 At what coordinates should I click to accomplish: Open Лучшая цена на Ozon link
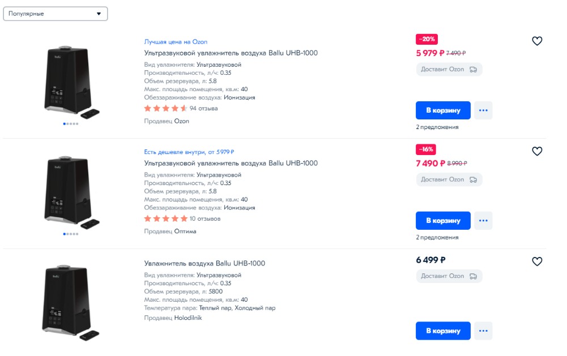point(176,42)
